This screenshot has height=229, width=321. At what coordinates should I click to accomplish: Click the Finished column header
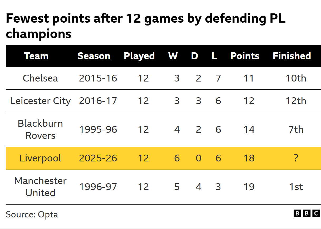tap(292, 56)
